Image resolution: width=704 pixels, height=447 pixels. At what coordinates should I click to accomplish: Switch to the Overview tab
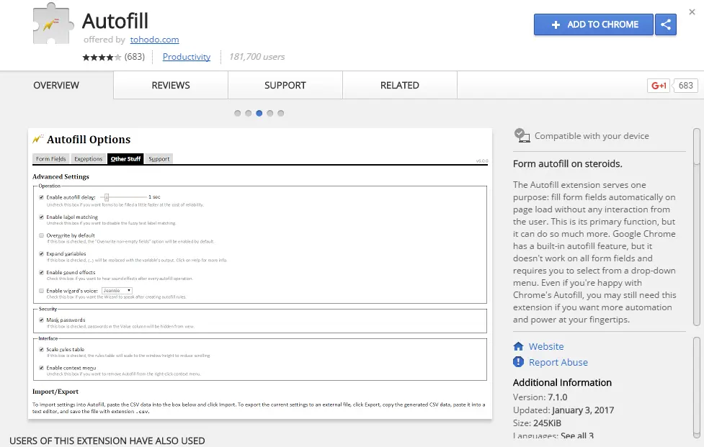57,85
